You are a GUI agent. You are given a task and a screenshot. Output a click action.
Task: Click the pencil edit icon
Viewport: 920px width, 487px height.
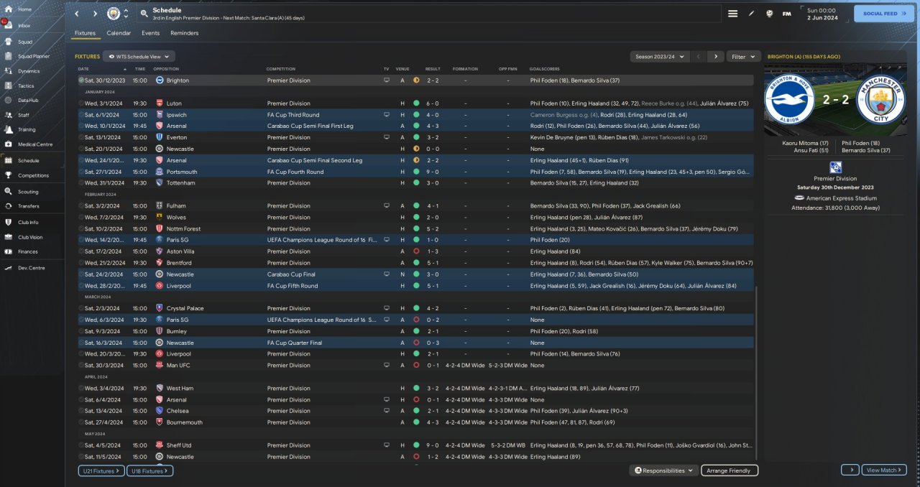[752, 14]
